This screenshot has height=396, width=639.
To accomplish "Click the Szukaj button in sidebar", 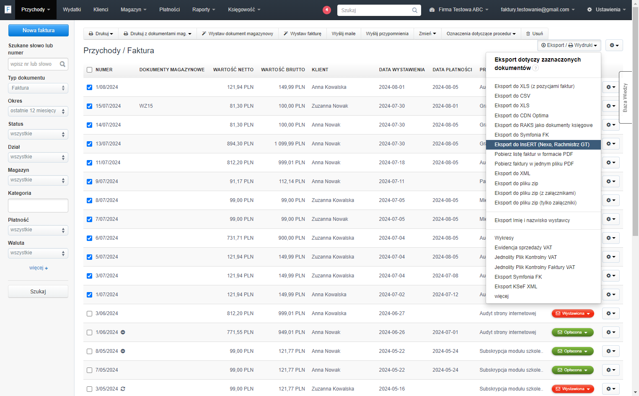I will click(x=38, y=292).
